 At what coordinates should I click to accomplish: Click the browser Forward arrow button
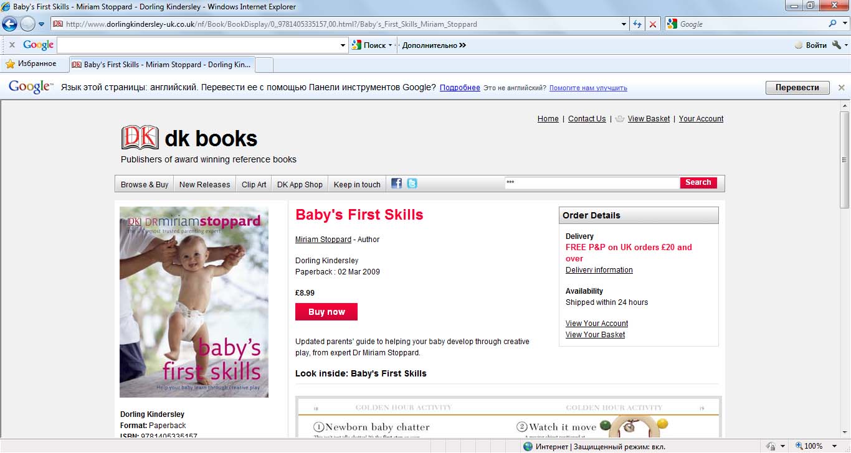tap(27, 24)
